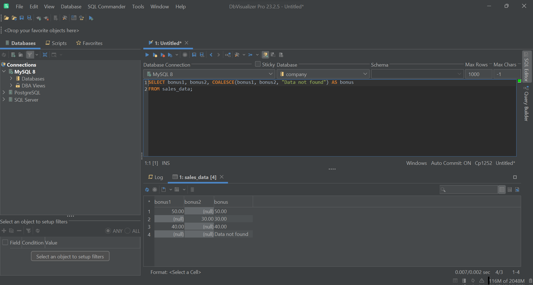Open the company database dropdown

coord(365,74)
